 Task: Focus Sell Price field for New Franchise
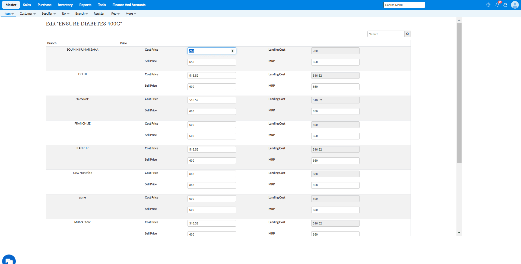pos(212,185)
